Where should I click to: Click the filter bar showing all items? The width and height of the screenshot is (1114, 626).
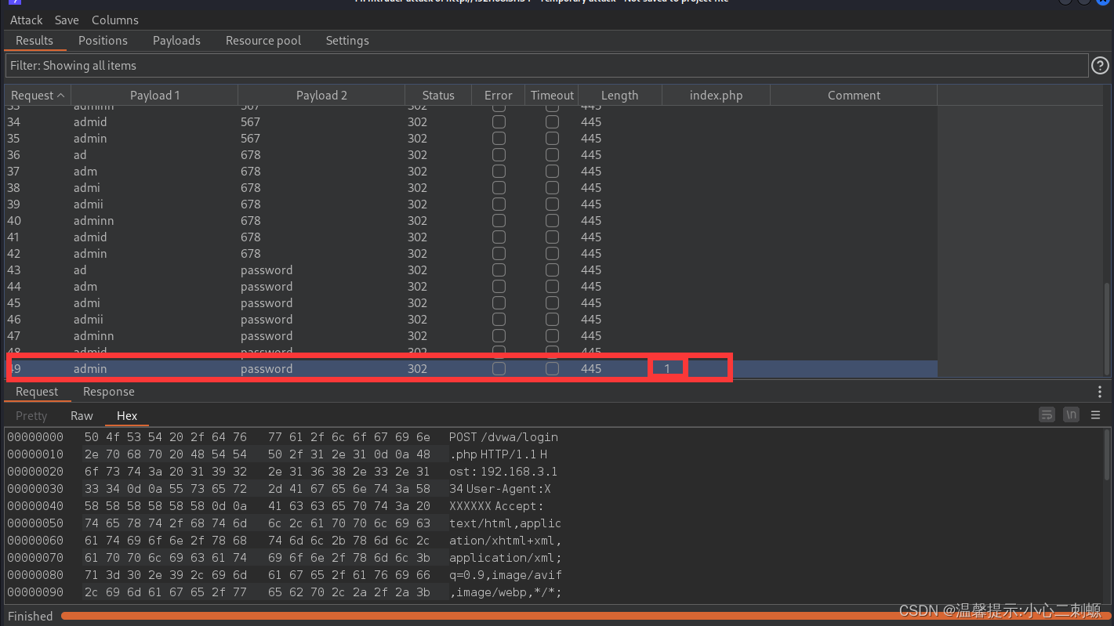pos(546,66)
